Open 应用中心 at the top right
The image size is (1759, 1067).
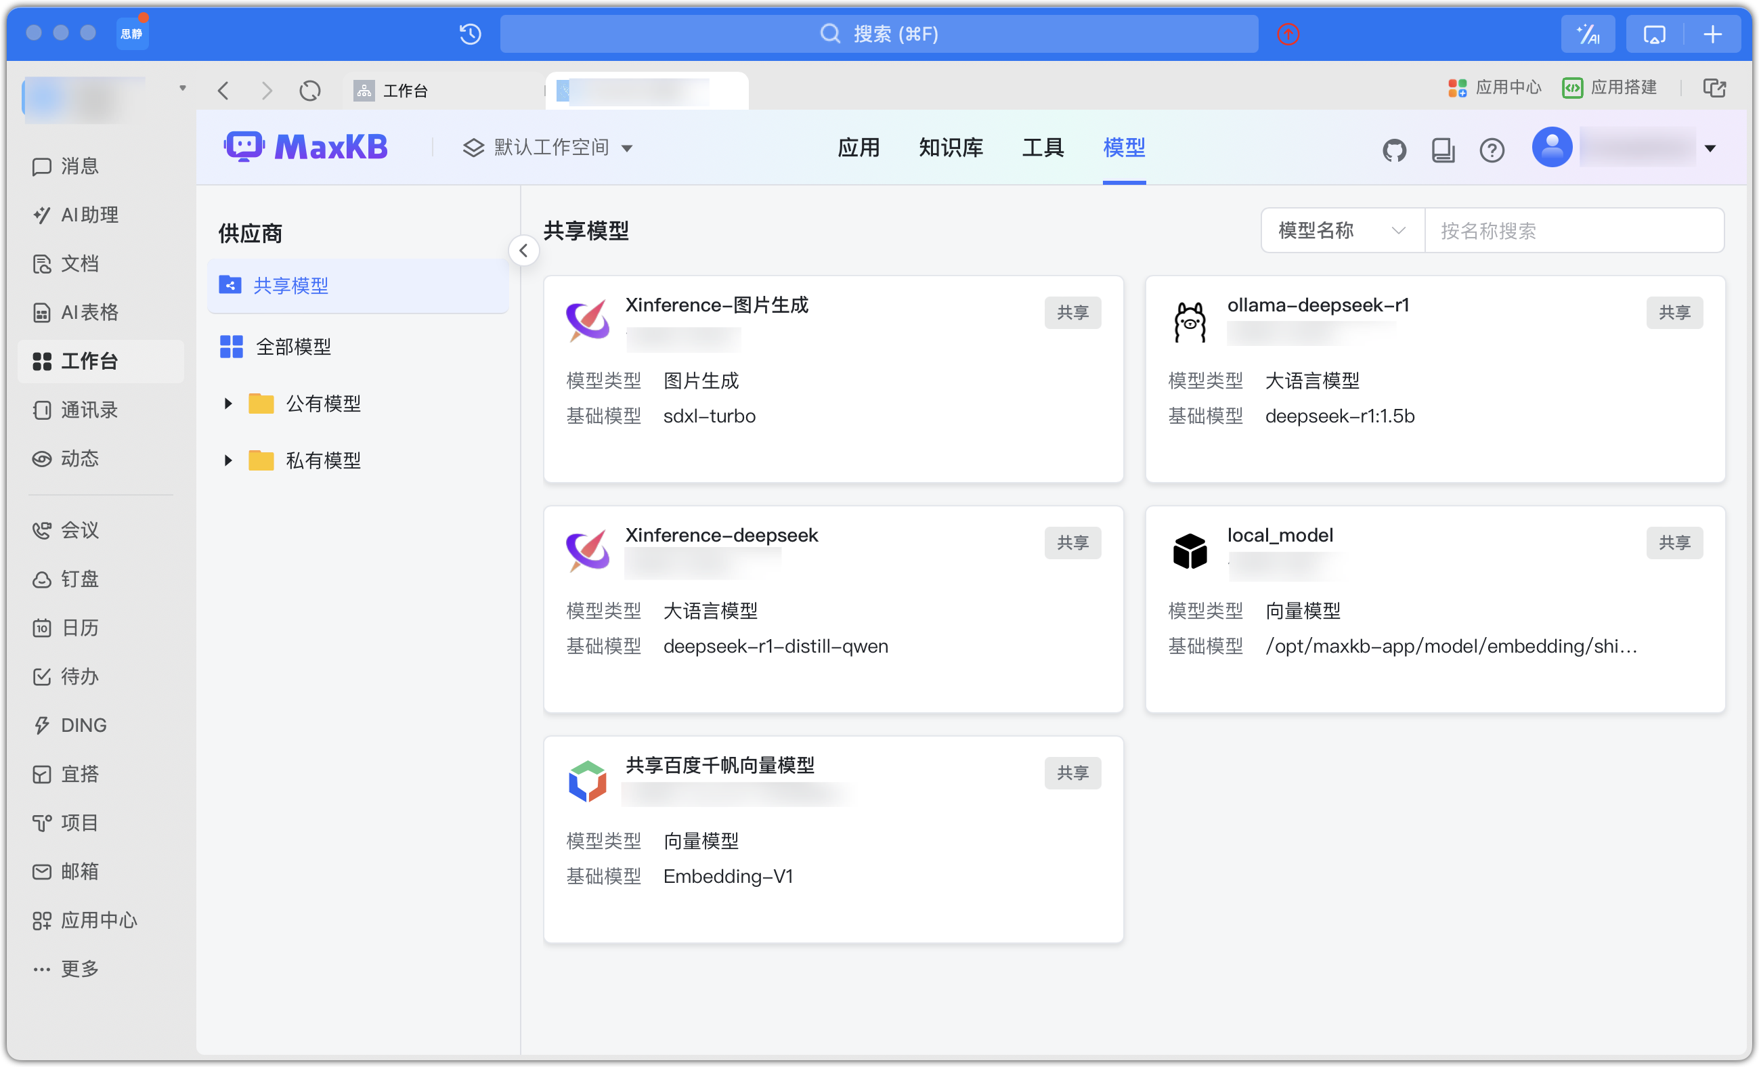[x=1496, y=87]
